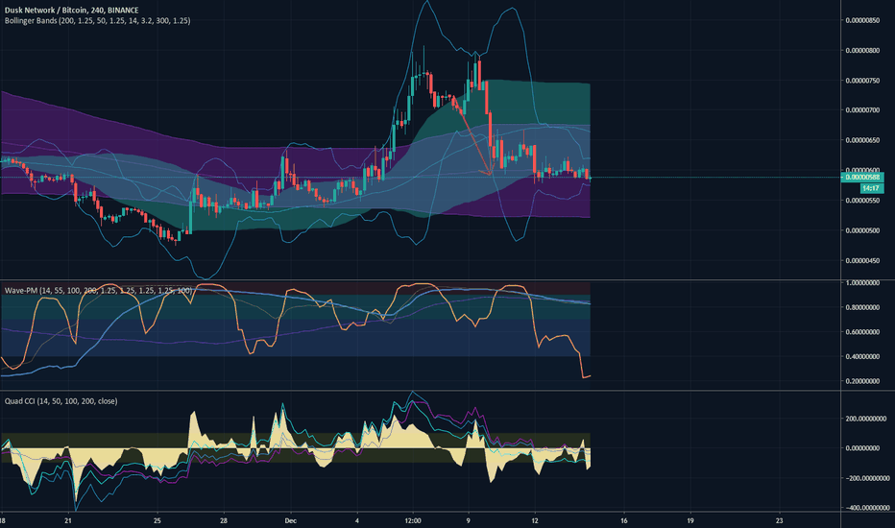Screen dimensions: 895x528
Task: Click price axis label 0.00000800
Action: pyautogui.click(x=862, y=50)
